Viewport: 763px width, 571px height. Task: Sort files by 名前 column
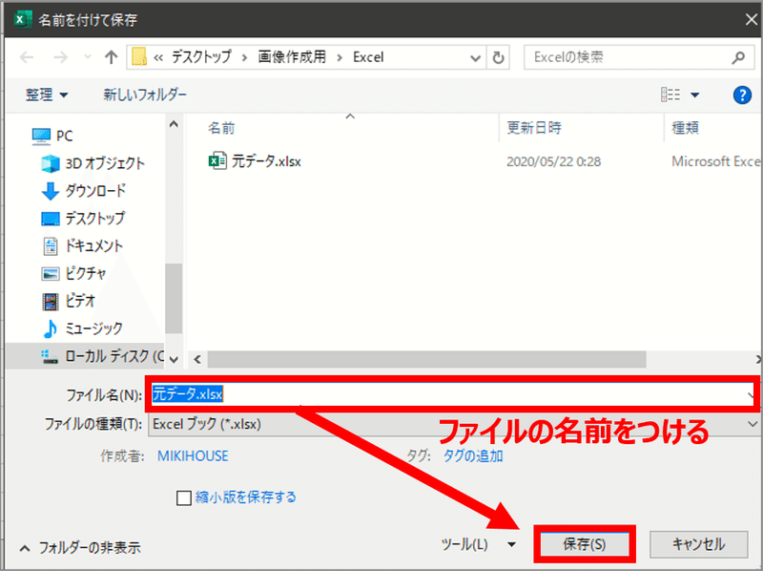click(222, 128)
